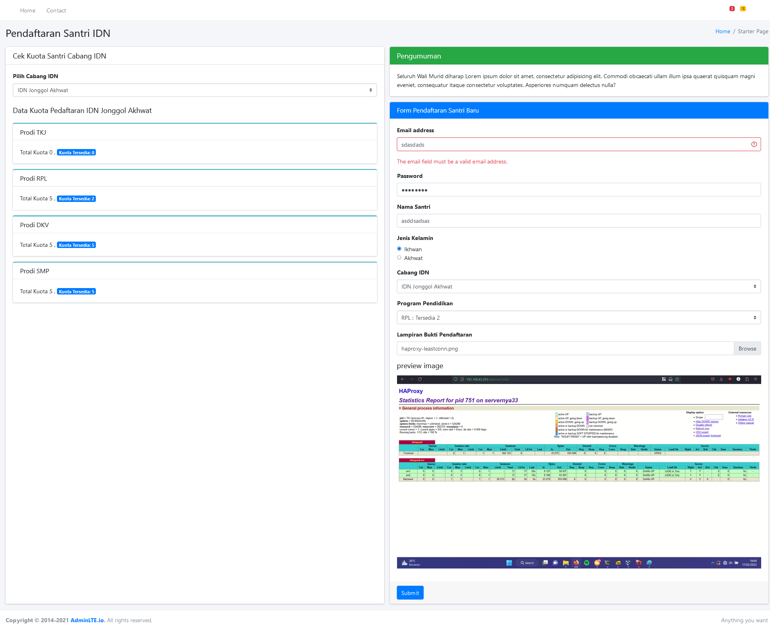
Task: Click the error icon in the email field
Action: [x=754, y=144]
